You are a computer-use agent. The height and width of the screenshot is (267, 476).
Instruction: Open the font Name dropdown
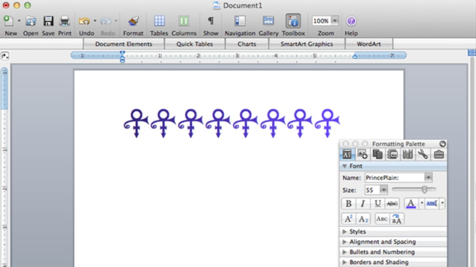(x=428, y=178)
